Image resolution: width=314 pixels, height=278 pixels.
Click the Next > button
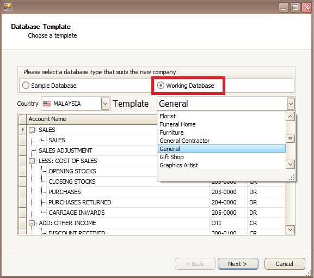238,264
